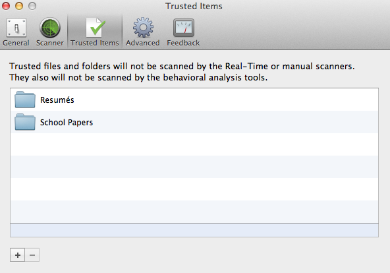Select the Resumés entry name

(x=57, y=100)
